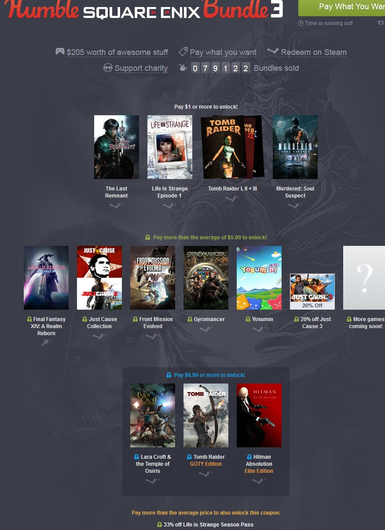Viewport: 385px width, 530px height.
Task: Follow the Support charity link
Action: click(141, 68)
